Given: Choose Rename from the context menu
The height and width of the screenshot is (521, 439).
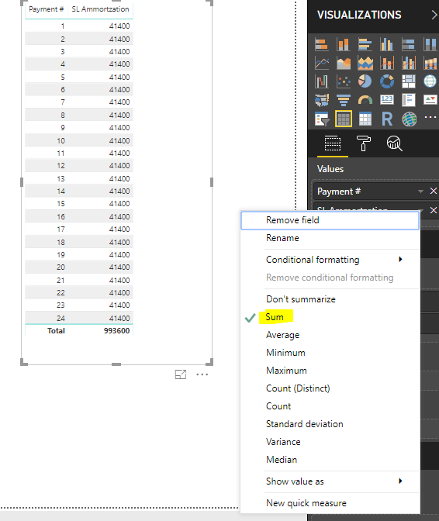Looking at the screenshot, I should point(330,238).
